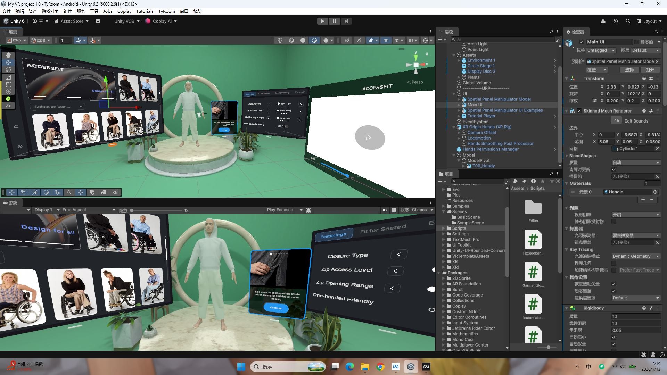Click the Hierarchy search field
The image size is (667, 375).
(x=503, y=39)
